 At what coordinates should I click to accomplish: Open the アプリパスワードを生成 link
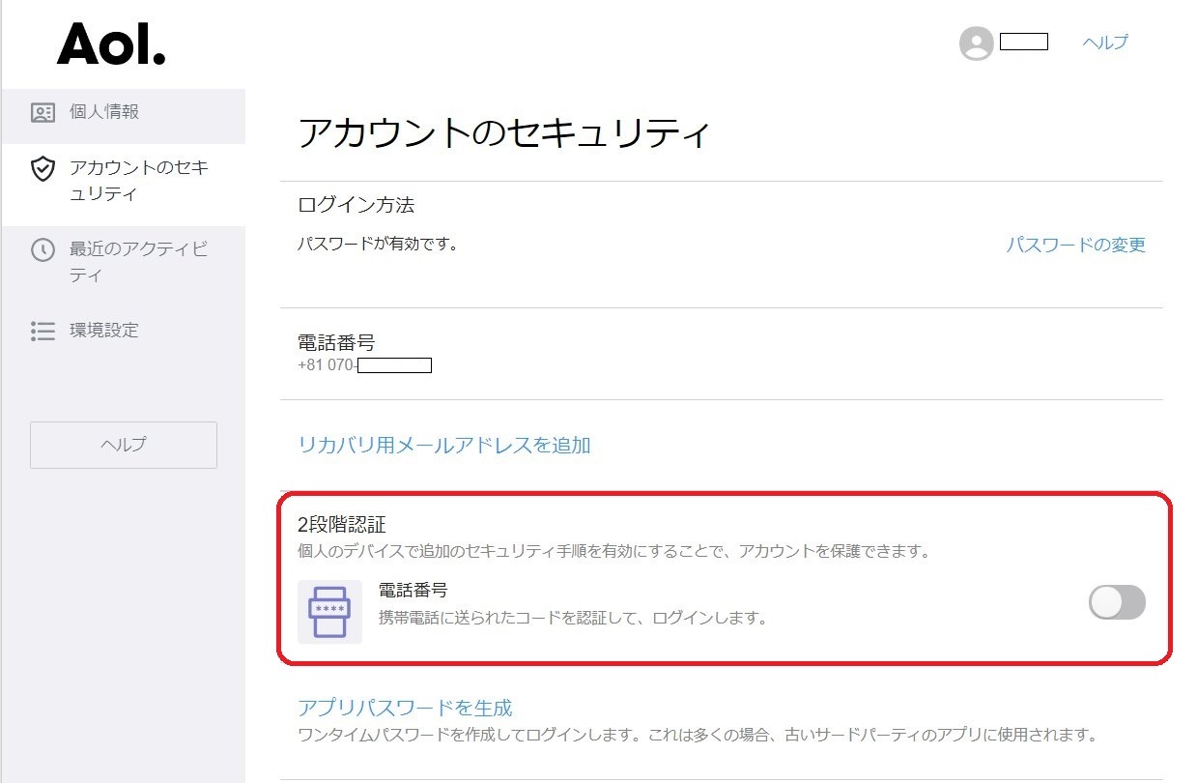click(405, 708)
